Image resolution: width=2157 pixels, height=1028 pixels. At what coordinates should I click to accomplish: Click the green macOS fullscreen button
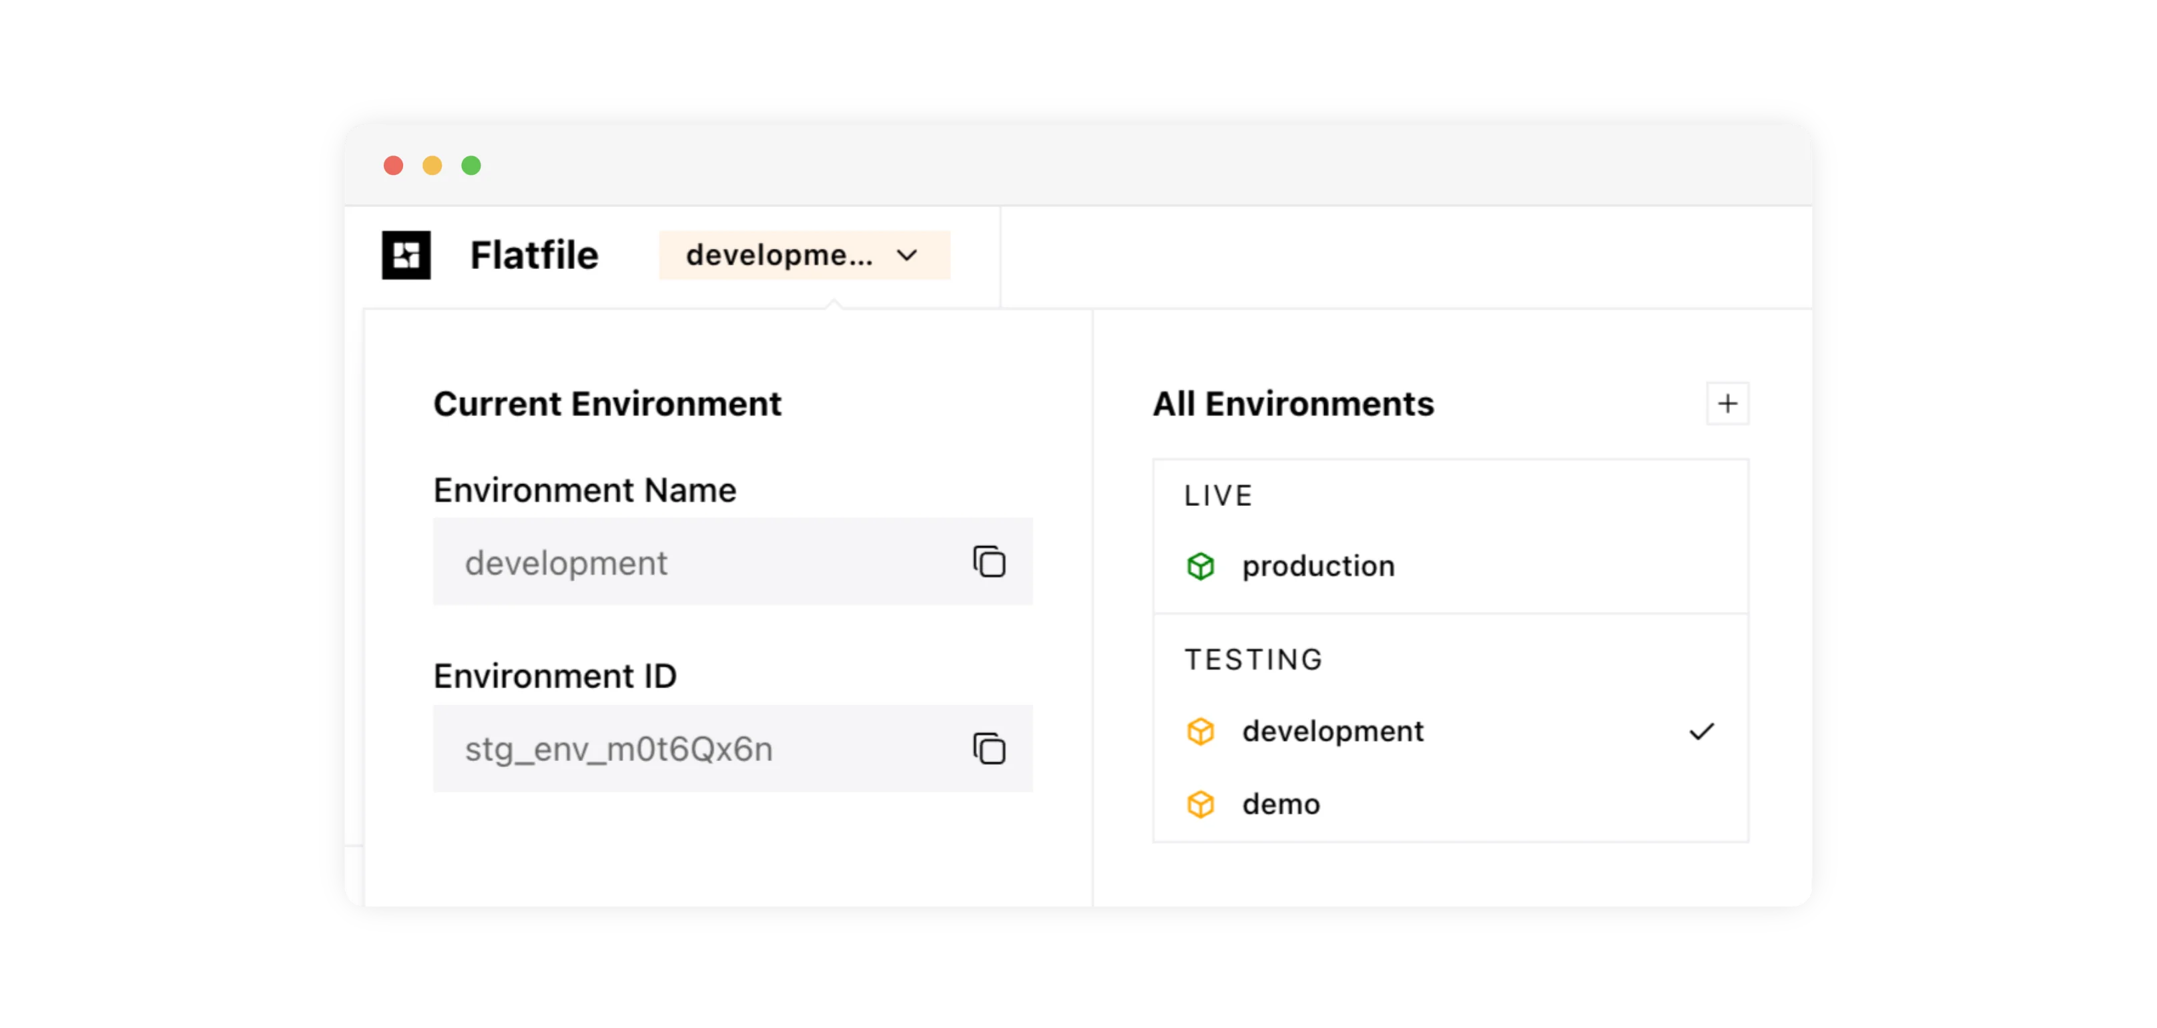click(x=471, y=166)
